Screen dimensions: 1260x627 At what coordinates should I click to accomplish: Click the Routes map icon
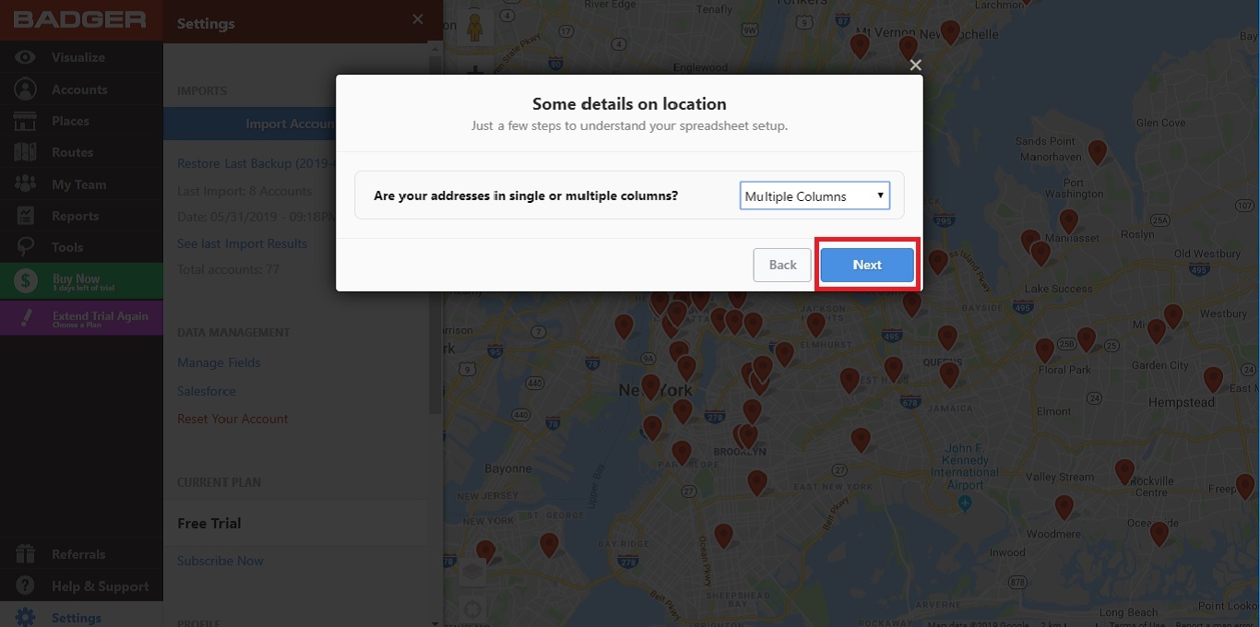pos(25,152)
